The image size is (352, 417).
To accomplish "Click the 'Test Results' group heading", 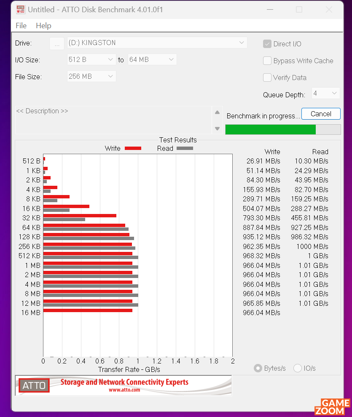I will coord(178,140).
